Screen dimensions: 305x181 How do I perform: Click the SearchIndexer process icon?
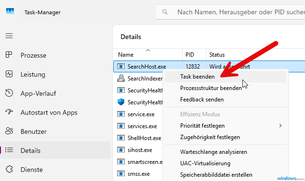click(121, 78)
